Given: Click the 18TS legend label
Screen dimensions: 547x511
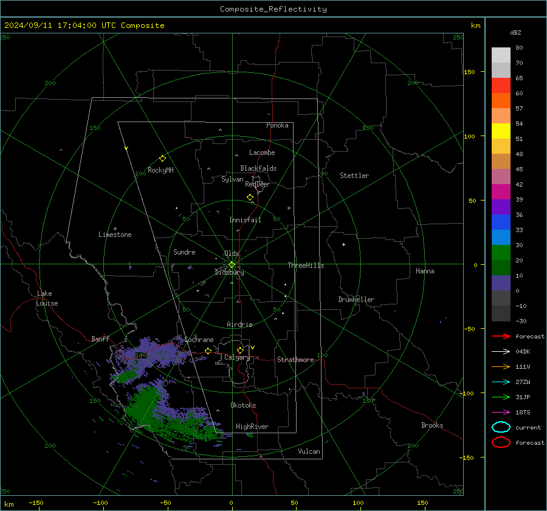Looking at the screenshot, I should (523, 413).
